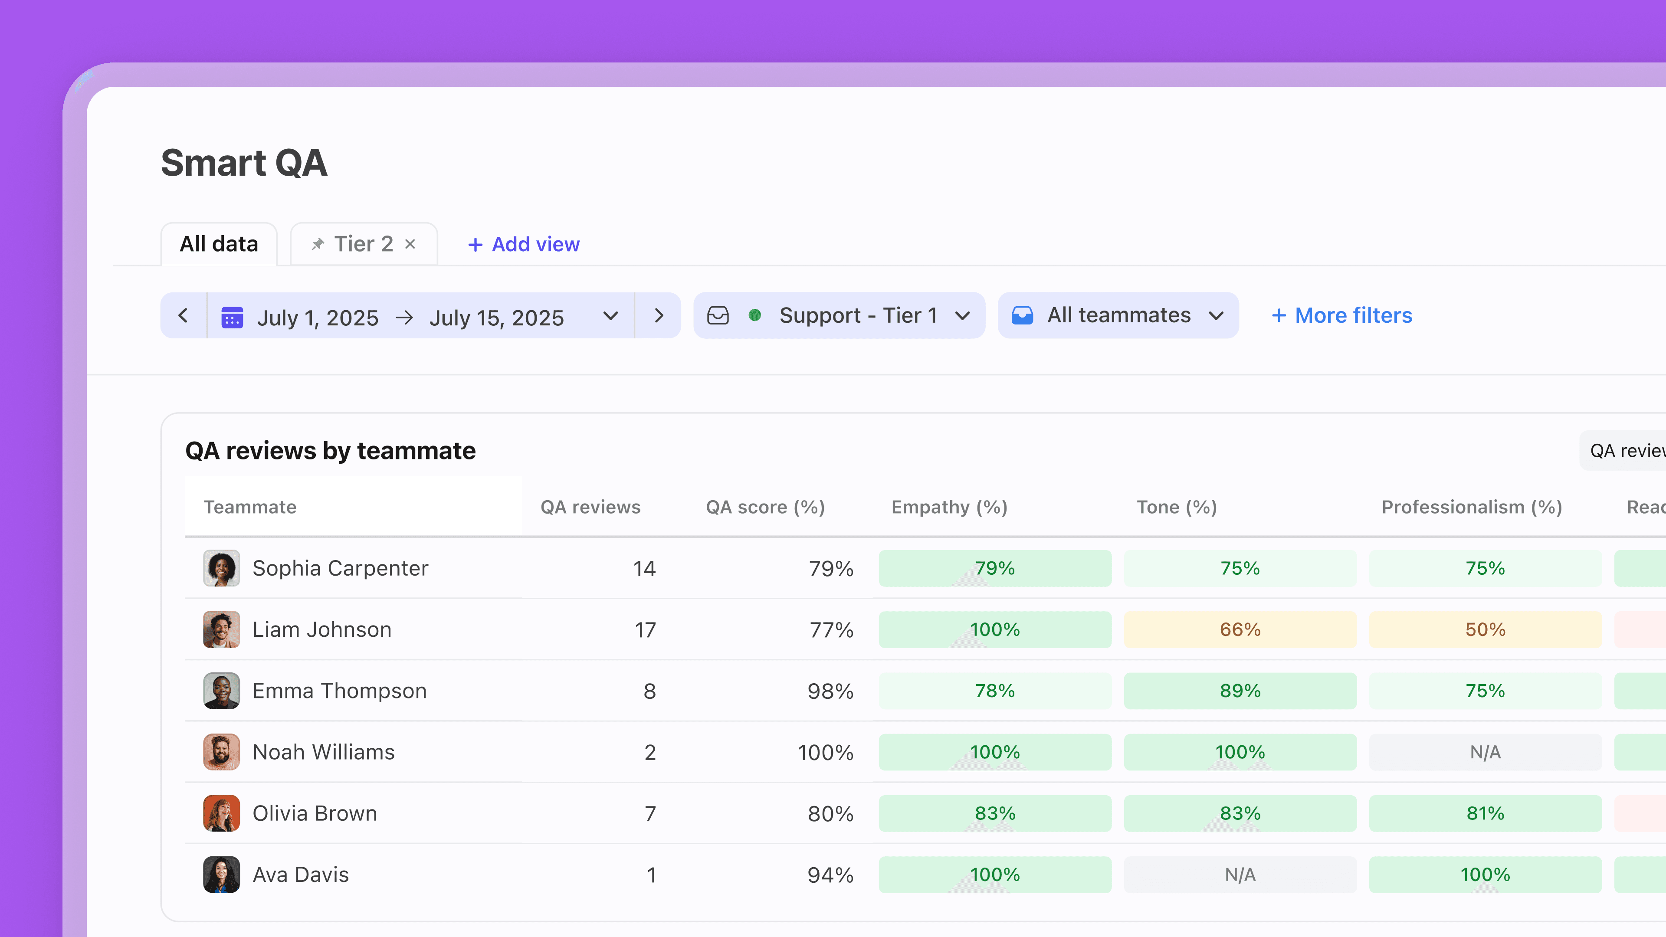Click Sophia Carpenter's 79% Empathy cell
The width and height of the screenshot is (1666, 937).
(x=995, y=568)
